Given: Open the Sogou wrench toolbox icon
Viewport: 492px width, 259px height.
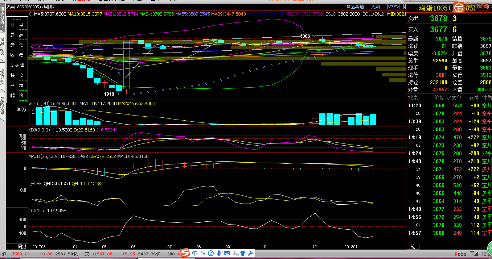Looking at the screenshot, I should click(250, 253).
